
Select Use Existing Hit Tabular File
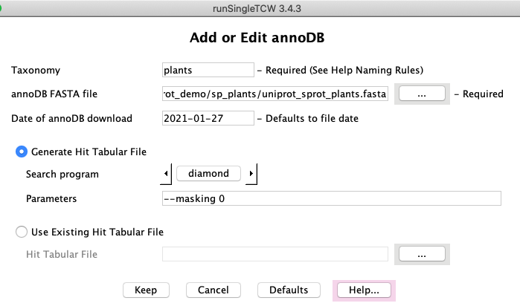(22, 232)
